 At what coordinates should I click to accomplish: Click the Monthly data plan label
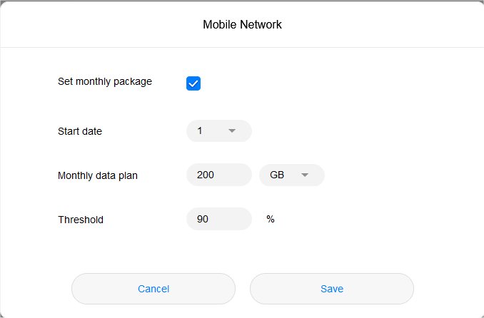point(98,175)
